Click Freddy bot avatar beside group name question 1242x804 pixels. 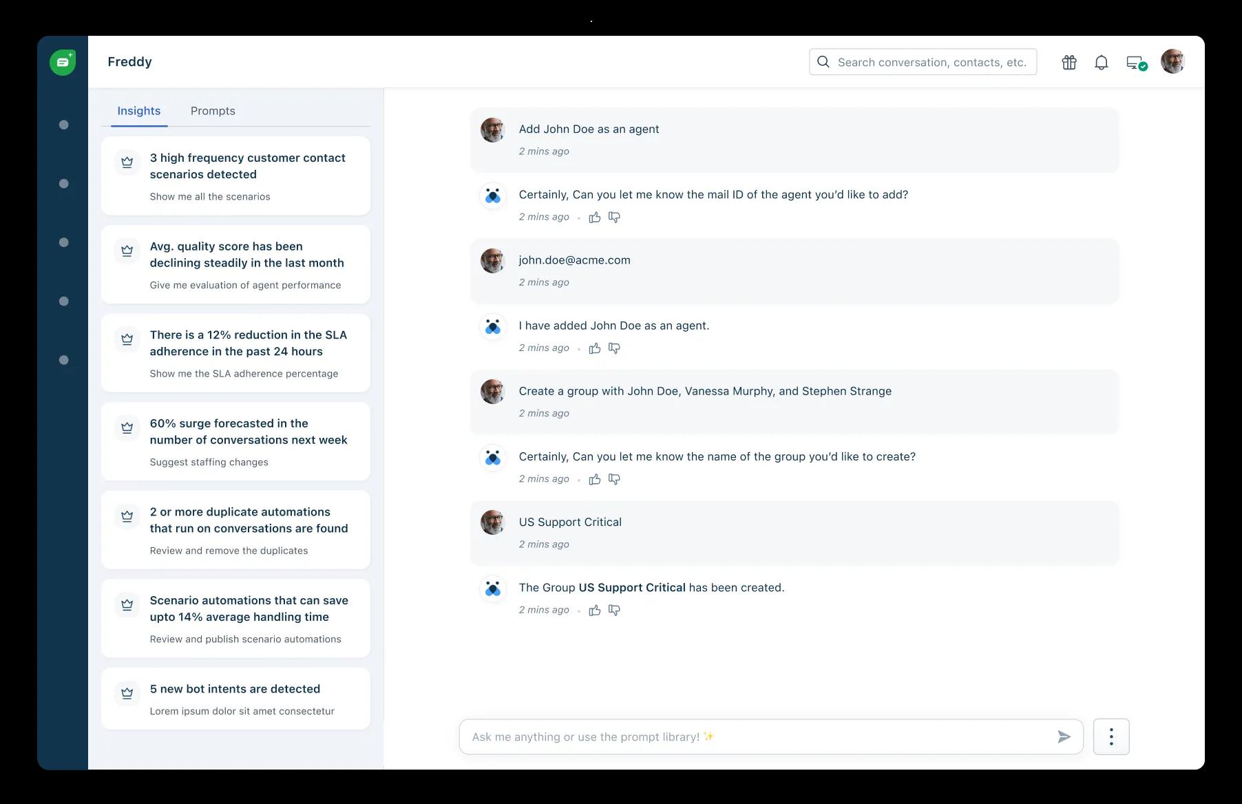[x=493, y=457]
